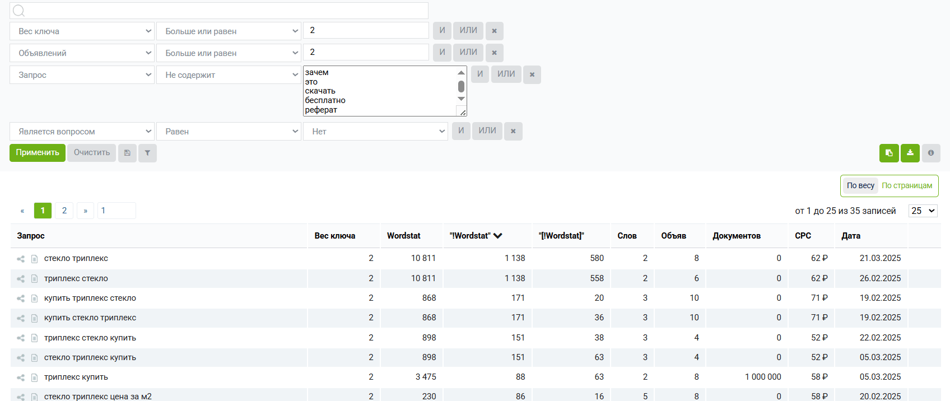Click ИЛИ button in Объявлений row
950x401 pixels.
click(468, 53)
